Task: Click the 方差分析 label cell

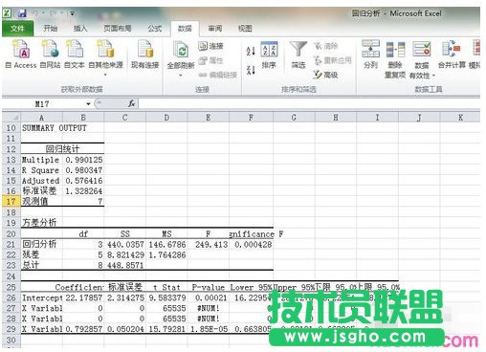Action: [x=42, y=223]
